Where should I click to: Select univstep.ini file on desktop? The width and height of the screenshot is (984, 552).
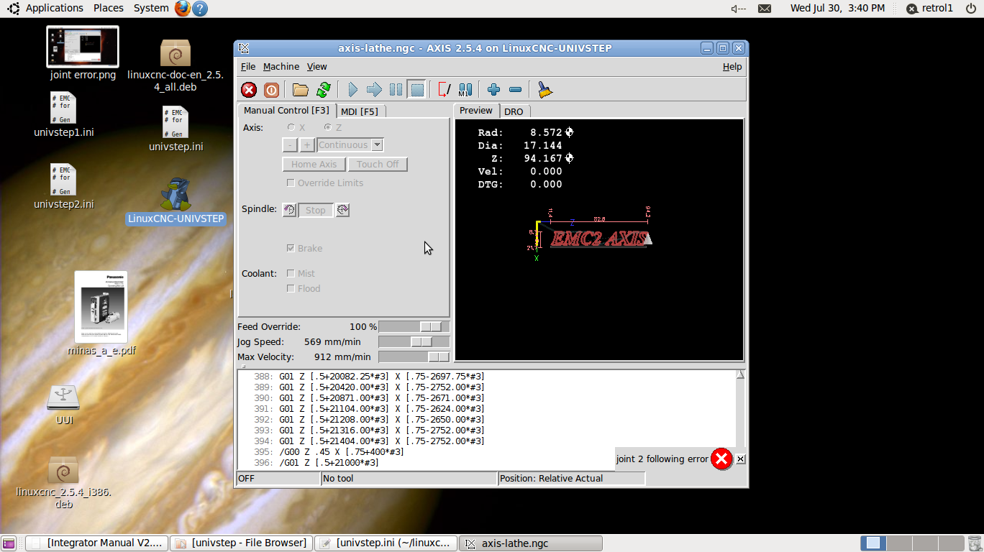[x=176, y=129]
